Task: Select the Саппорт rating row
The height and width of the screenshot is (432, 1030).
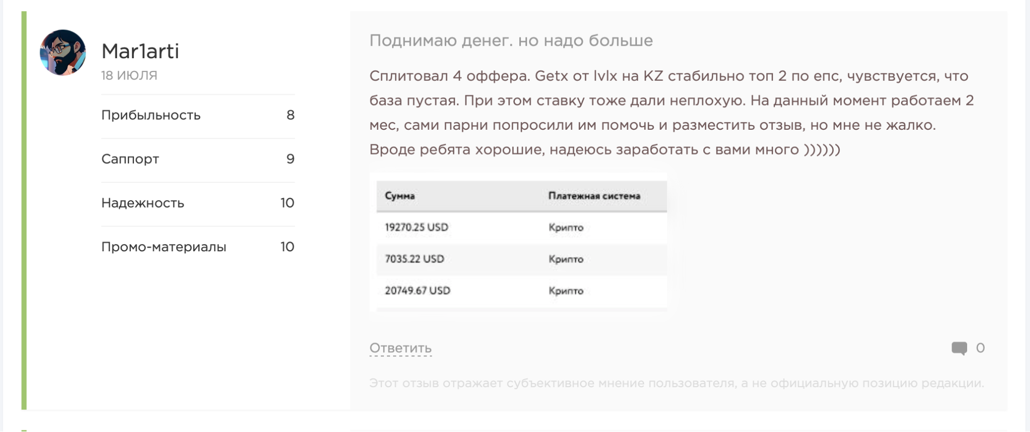Action: pyautogui.click(x=198, y=159)
